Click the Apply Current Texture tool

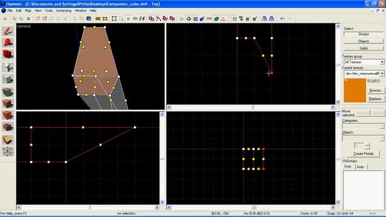pyautogui.click(x=8, y=104)
